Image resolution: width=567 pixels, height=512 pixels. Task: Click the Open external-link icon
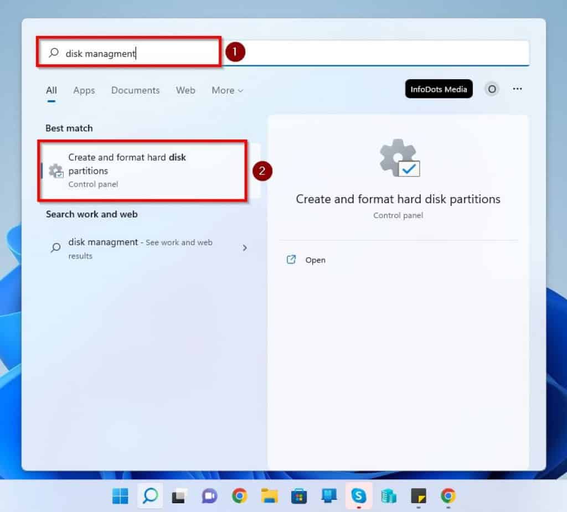pos(291,260)
